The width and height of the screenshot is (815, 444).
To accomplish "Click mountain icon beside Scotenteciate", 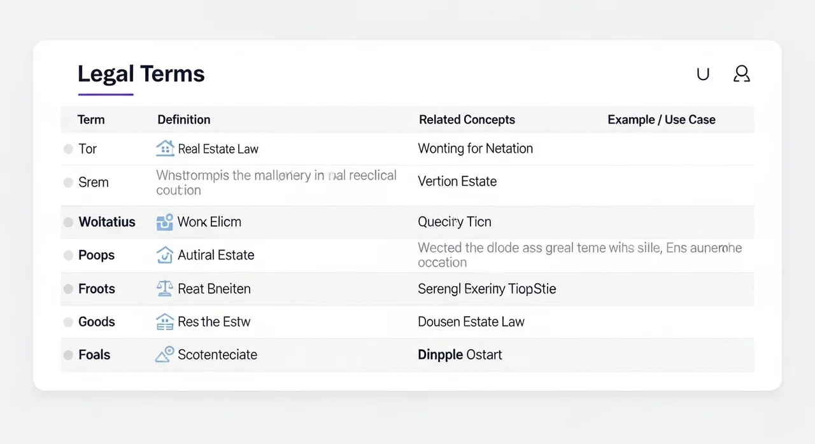I will [x=165, y=354].
